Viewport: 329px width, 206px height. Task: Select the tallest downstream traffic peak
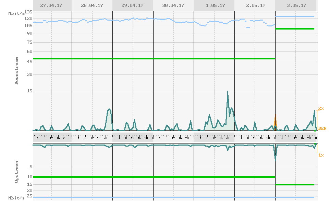(228, 92)
